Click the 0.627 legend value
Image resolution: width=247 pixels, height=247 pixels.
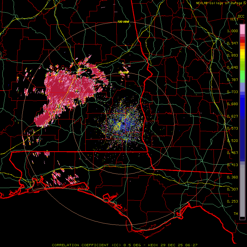point(232,116)
